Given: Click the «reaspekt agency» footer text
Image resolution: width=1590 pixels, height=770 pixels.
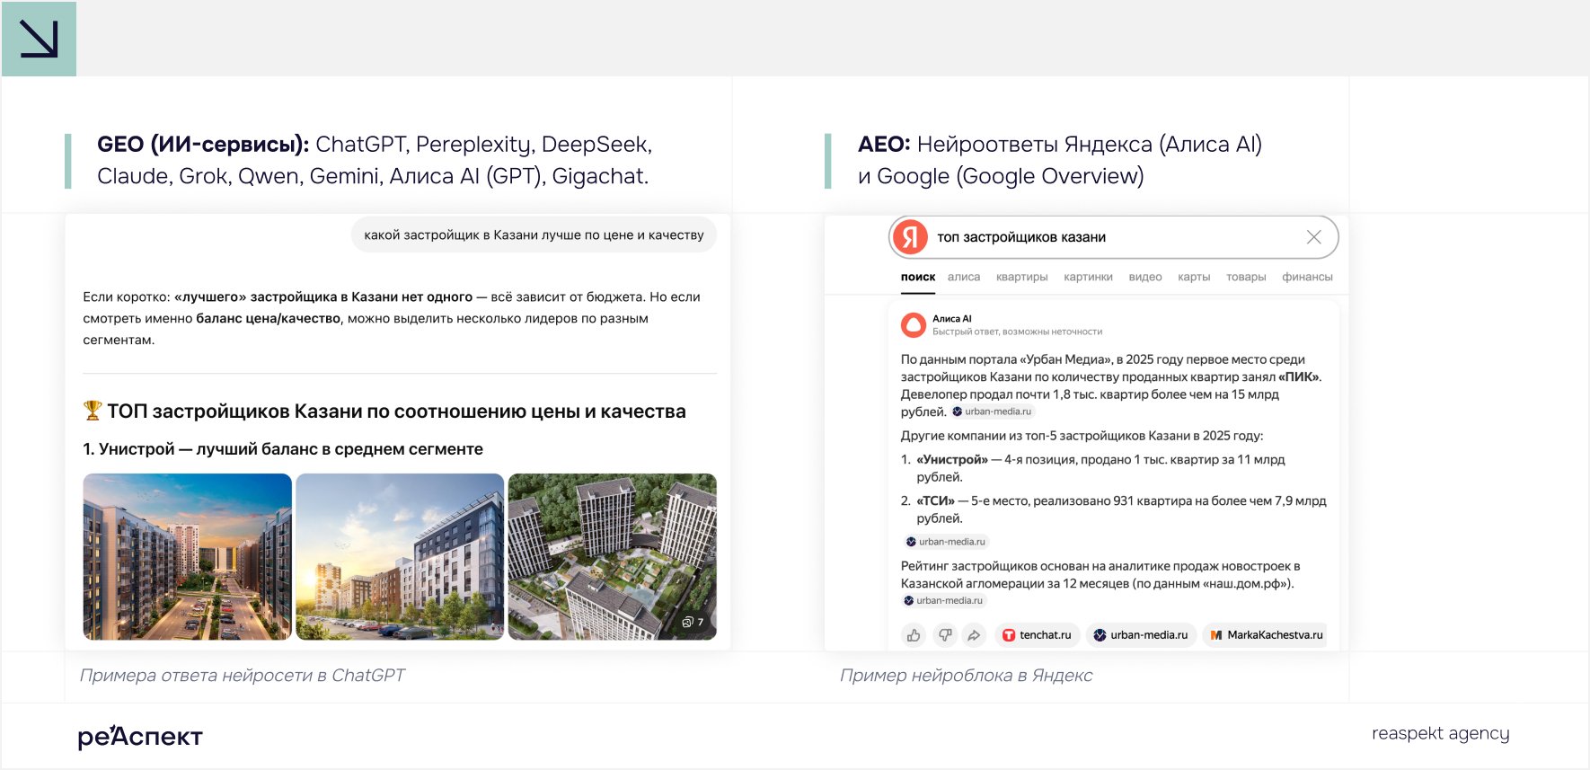Looking at the screenshot, I should [1440, 733].
